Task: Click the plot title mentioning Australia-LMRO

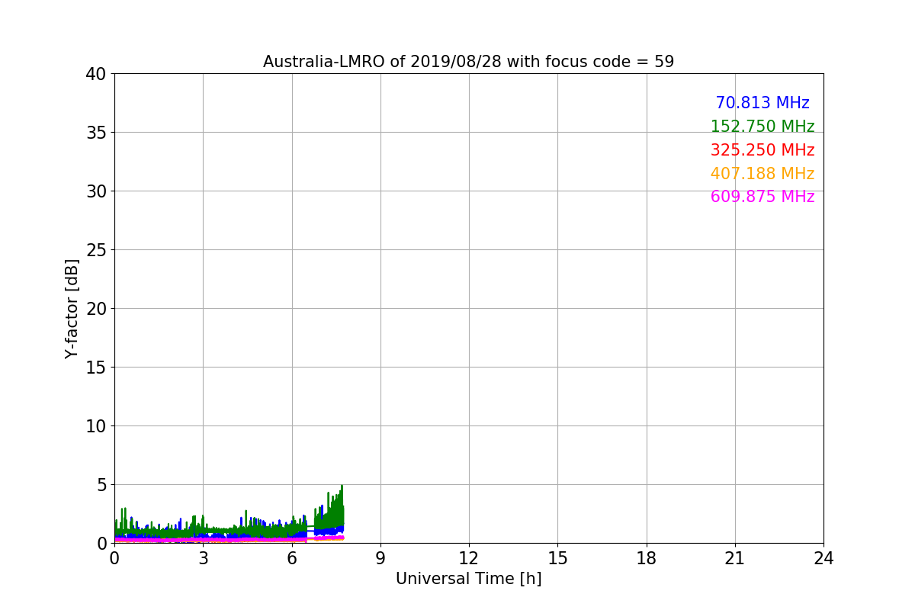Action: tap(468, 62)
